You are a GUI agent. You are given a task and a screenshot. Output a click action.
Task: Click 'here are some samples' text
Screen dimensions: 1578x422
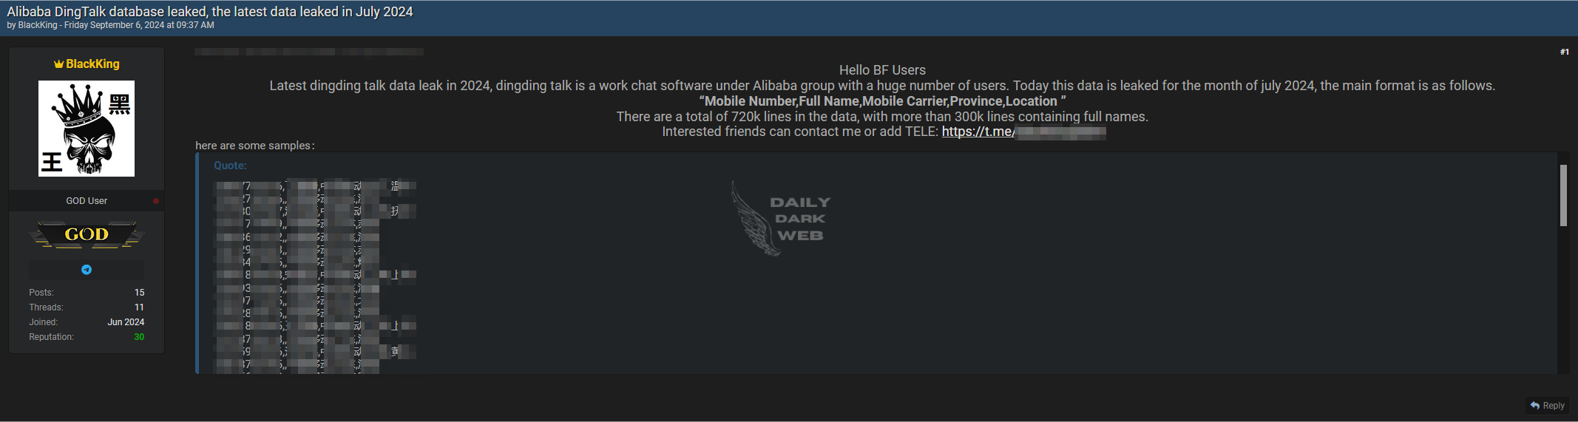point(255,146)
